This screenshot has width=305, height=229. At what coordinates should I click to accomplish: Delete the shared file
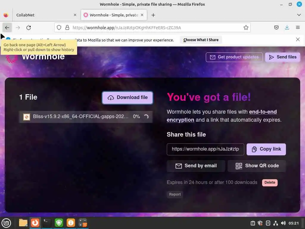[x=270, y=183]
